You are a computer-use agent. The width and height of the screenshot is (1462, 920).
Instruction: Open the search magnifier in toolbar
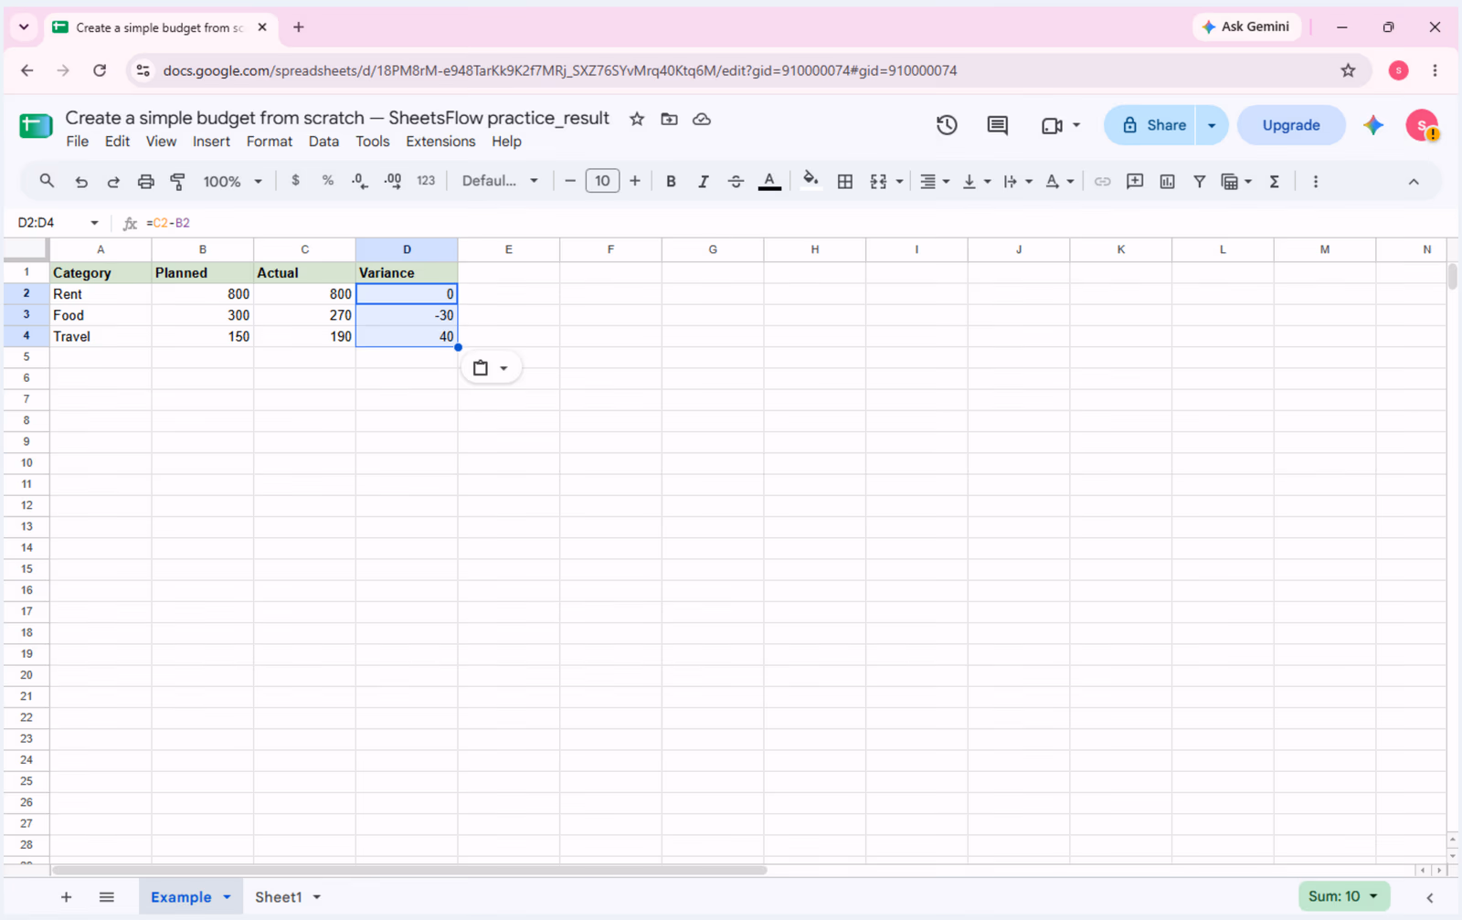point(47,181)
